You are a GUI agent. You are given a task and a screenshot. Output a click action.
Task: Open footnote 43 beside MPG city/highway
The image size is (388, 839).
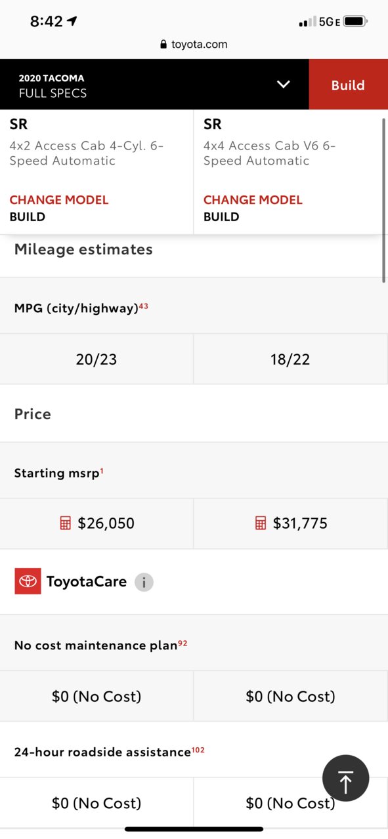[x=144, y=306]
